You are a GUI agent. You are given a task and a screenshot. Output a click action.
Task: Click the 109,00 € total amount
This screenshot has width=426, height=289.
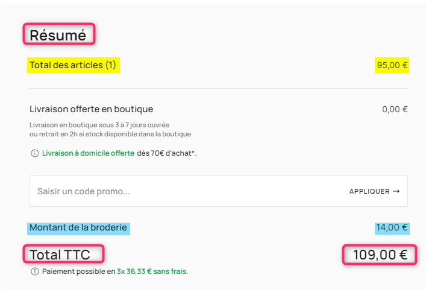point(380,255)
